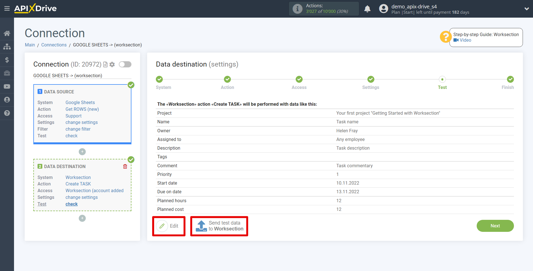This screenshot has height=271, width=533.
Task: Open the help question sidebar icon
Action: 7,113
